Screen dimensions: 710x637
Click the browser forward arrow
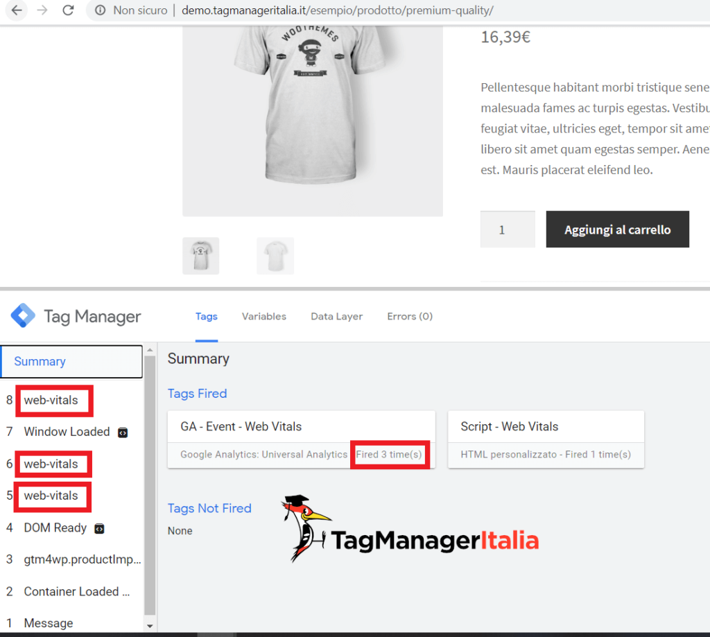(42, 10)
